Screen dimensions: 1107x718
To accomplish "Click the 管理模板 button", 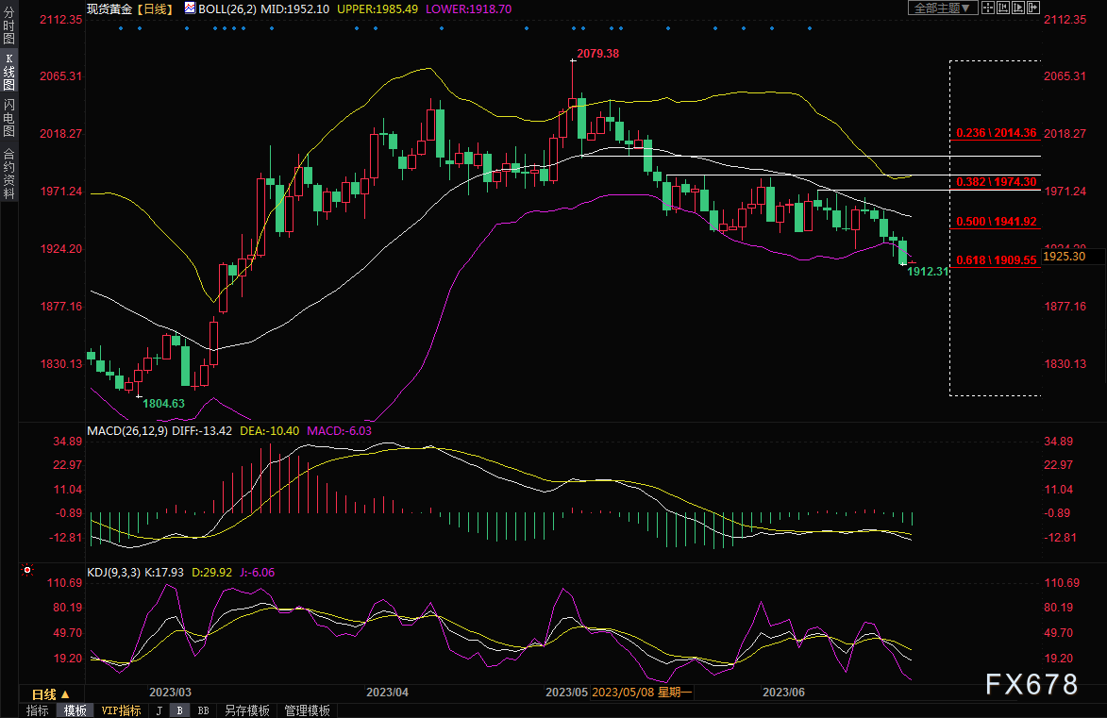I will [307, 710].
